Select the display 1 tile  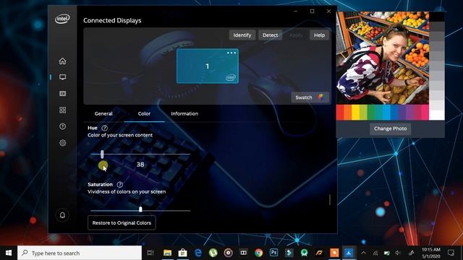click(x=208, y=66)
